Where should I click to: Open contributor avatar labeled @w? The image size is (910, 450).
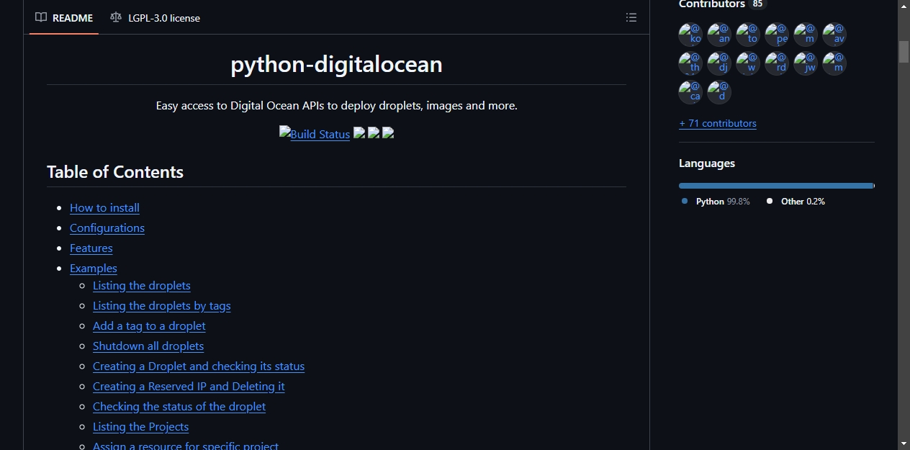(748, 63)
